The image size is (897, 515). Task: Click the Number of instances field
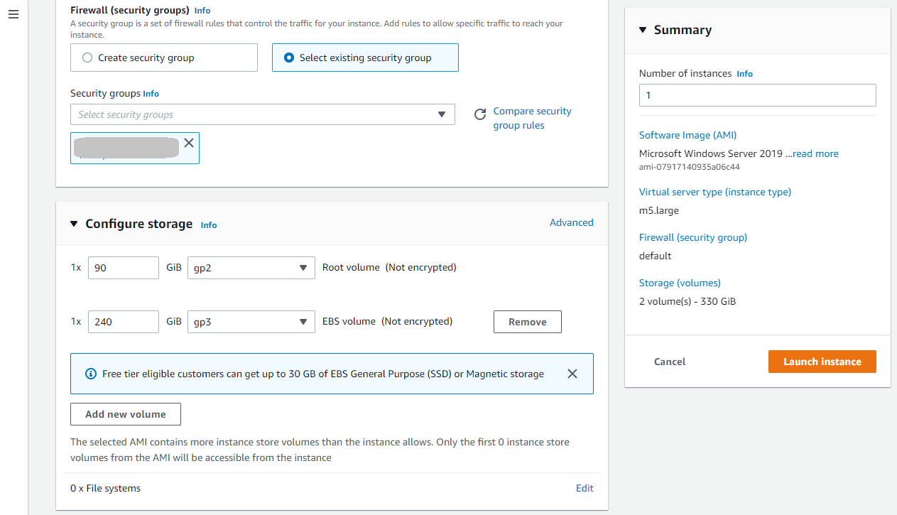757,95
